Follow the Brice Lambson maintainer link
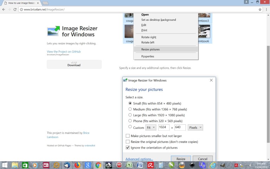The image size is (270, 169). point(68,135)
